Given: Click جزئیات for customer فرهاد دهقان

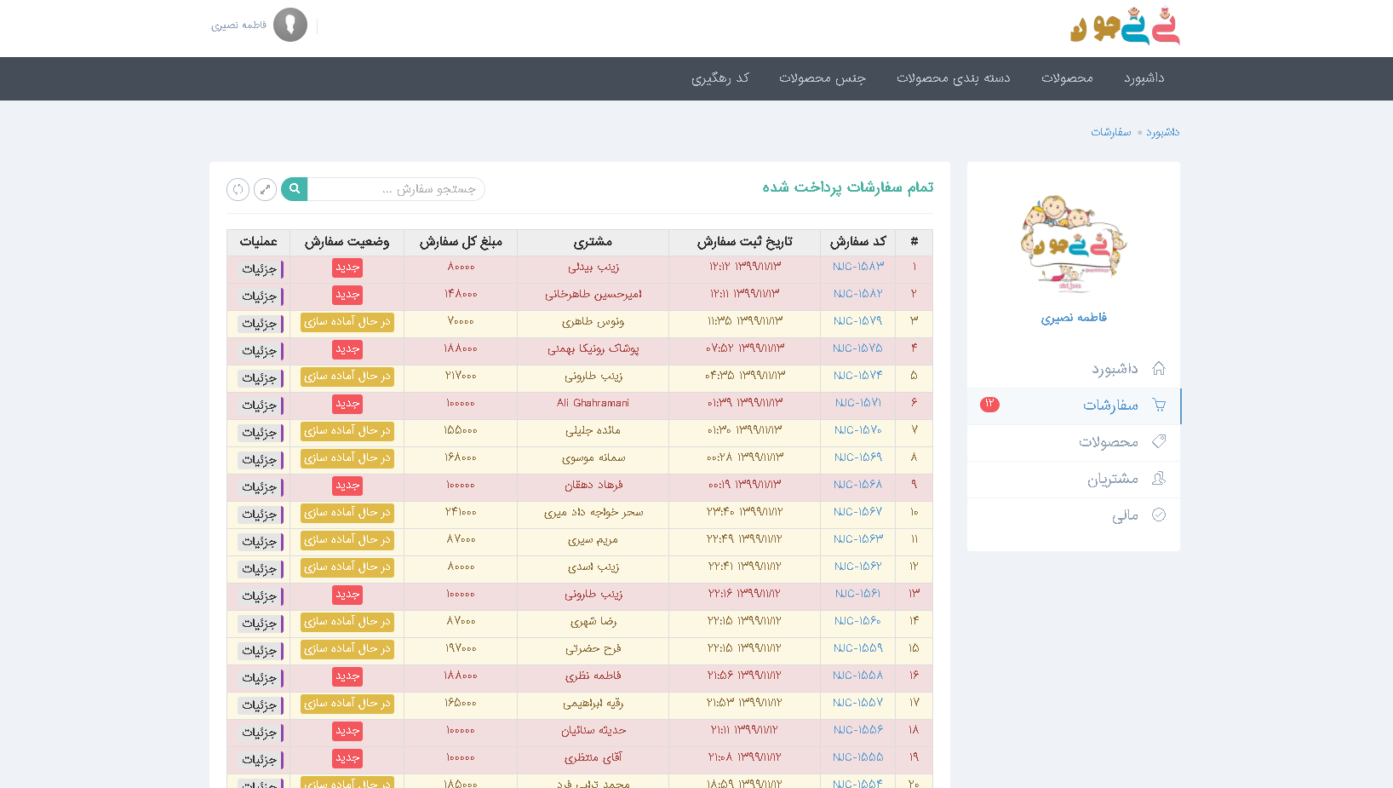Looking at the screenshot, I should pyautogui.click(x=260, y=486).
